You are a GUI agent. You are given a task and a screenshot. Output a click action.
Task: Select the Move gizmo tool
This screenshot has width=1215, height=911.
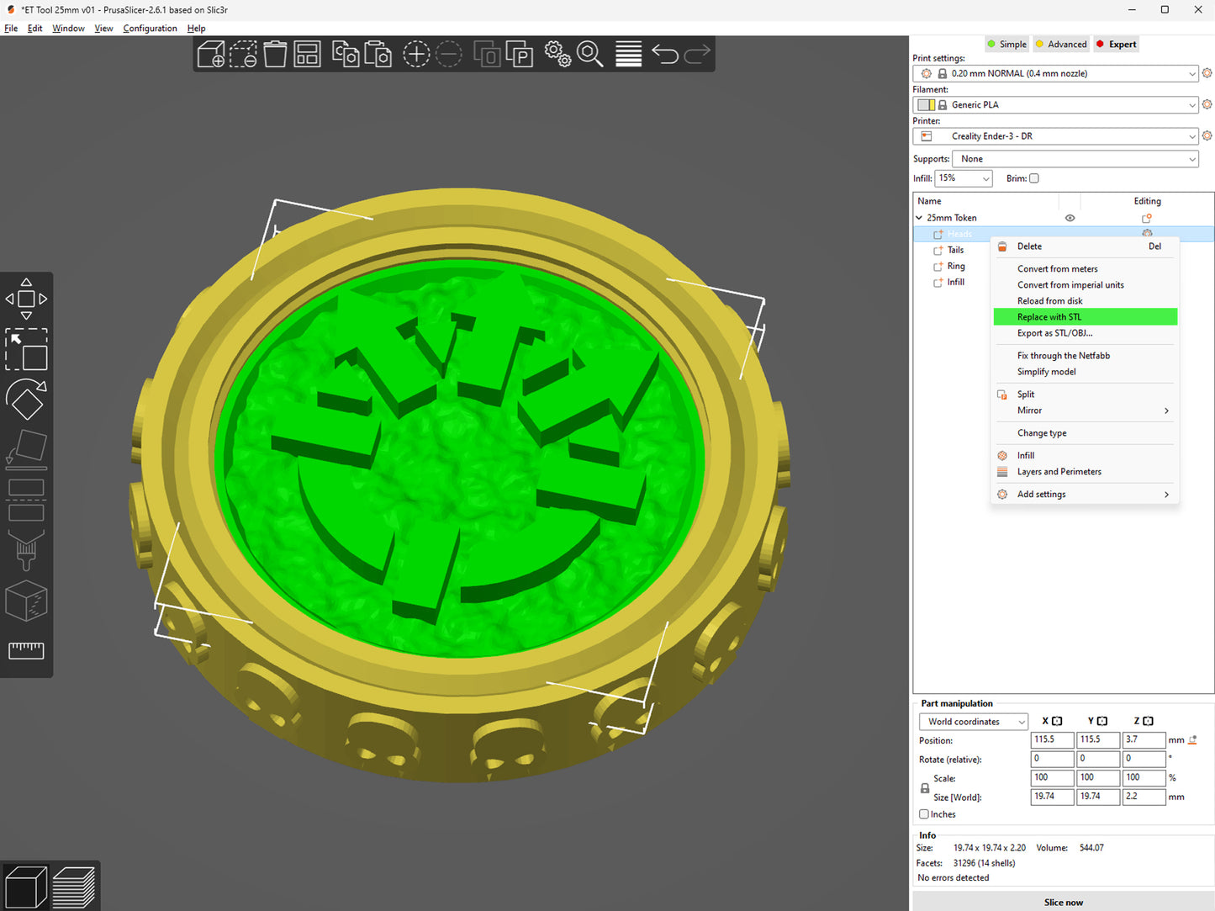pos(26,299)
